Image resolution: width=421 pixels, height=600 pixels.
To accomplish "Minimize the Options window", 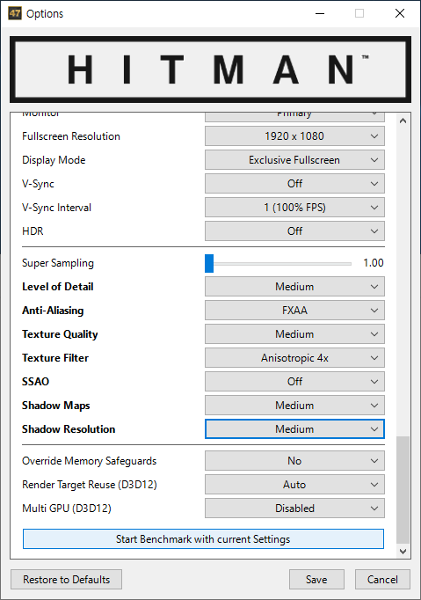I will pyautogui.click(x=320, y=13).
